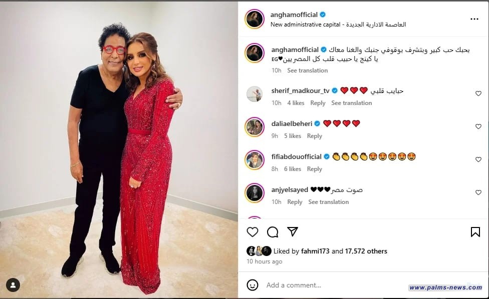Image resolution: width=489 pixels, height=299 pixels.
Task: Reply to fifiabdouofficial's comment
Action: coord(314,169)
